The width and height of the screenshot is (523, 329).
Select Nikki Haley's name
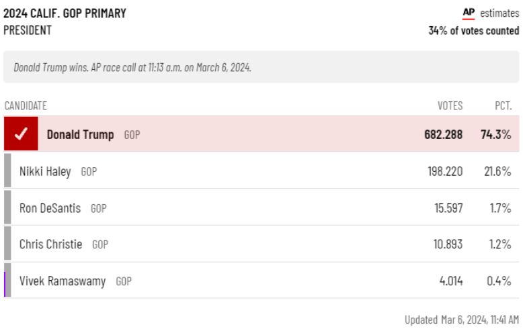click(x=45, y=171)
